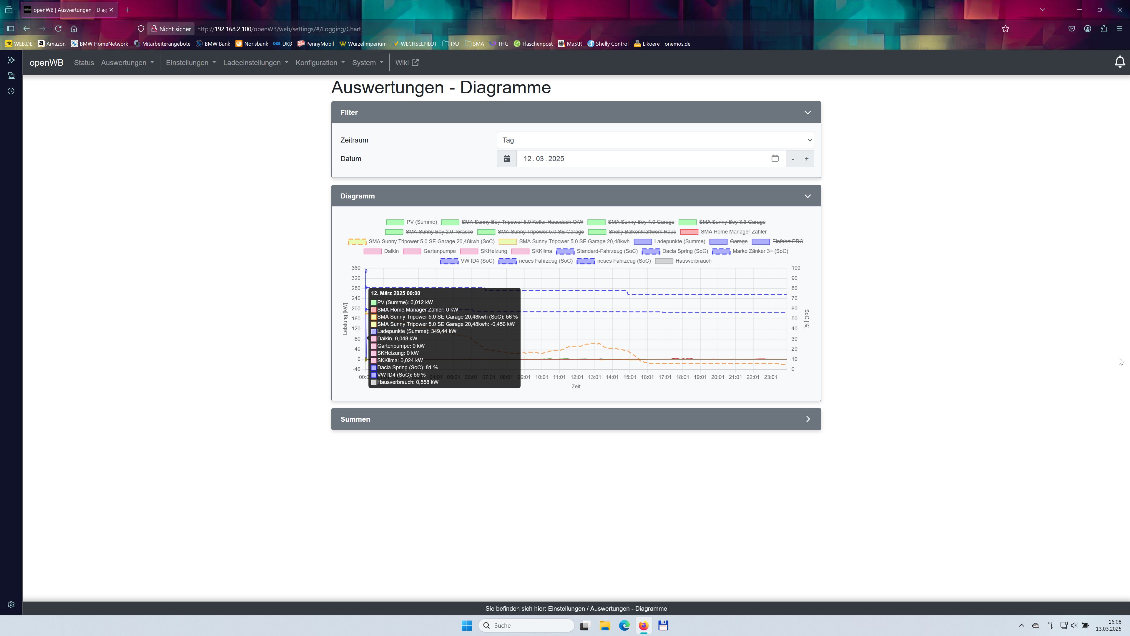This screenshot has height=636, width=1130.
Task: Toggle the SMA Home Manager Zähler series
Action: pyautogui.click(x=733, y=232)
